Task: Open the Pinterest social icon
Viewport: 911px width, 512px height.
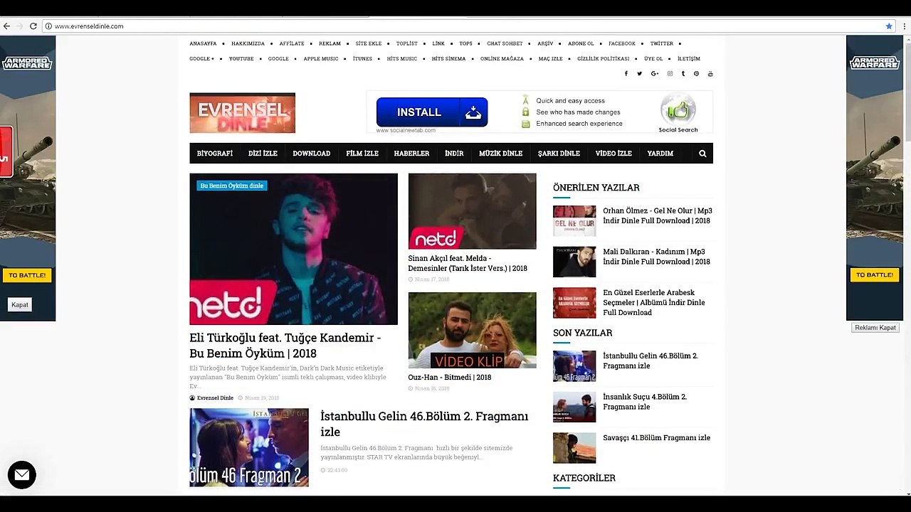Action: [696, 74]
